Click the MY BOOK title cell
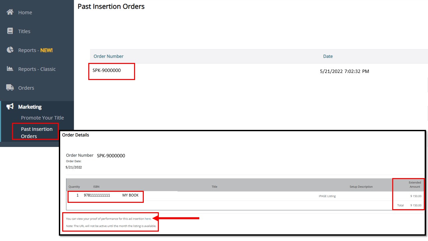Viewport: 428px width, 241px height. pos(130,195)
